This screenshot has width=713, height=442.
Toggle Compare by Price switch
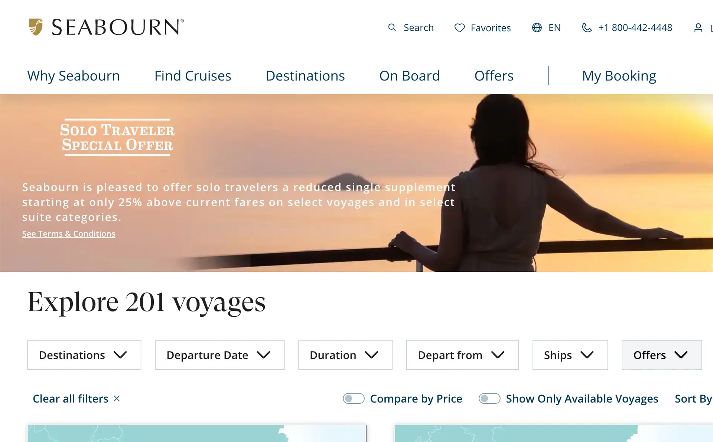point(354,399)
